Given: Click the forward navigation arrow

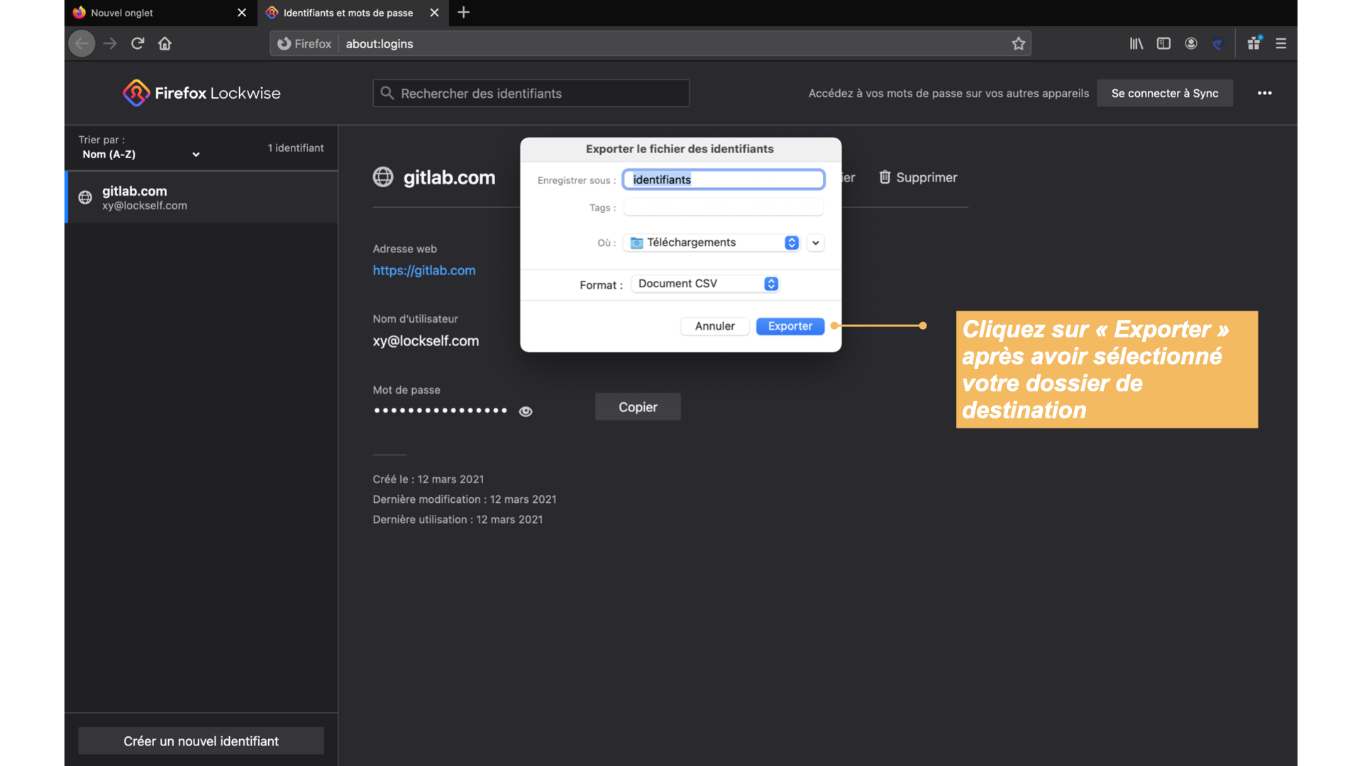Looking at the screenshot, I should click(x=110, y=43).
